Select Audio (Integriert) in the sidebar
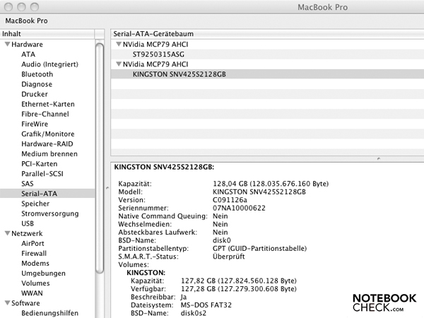 point(49,64)
